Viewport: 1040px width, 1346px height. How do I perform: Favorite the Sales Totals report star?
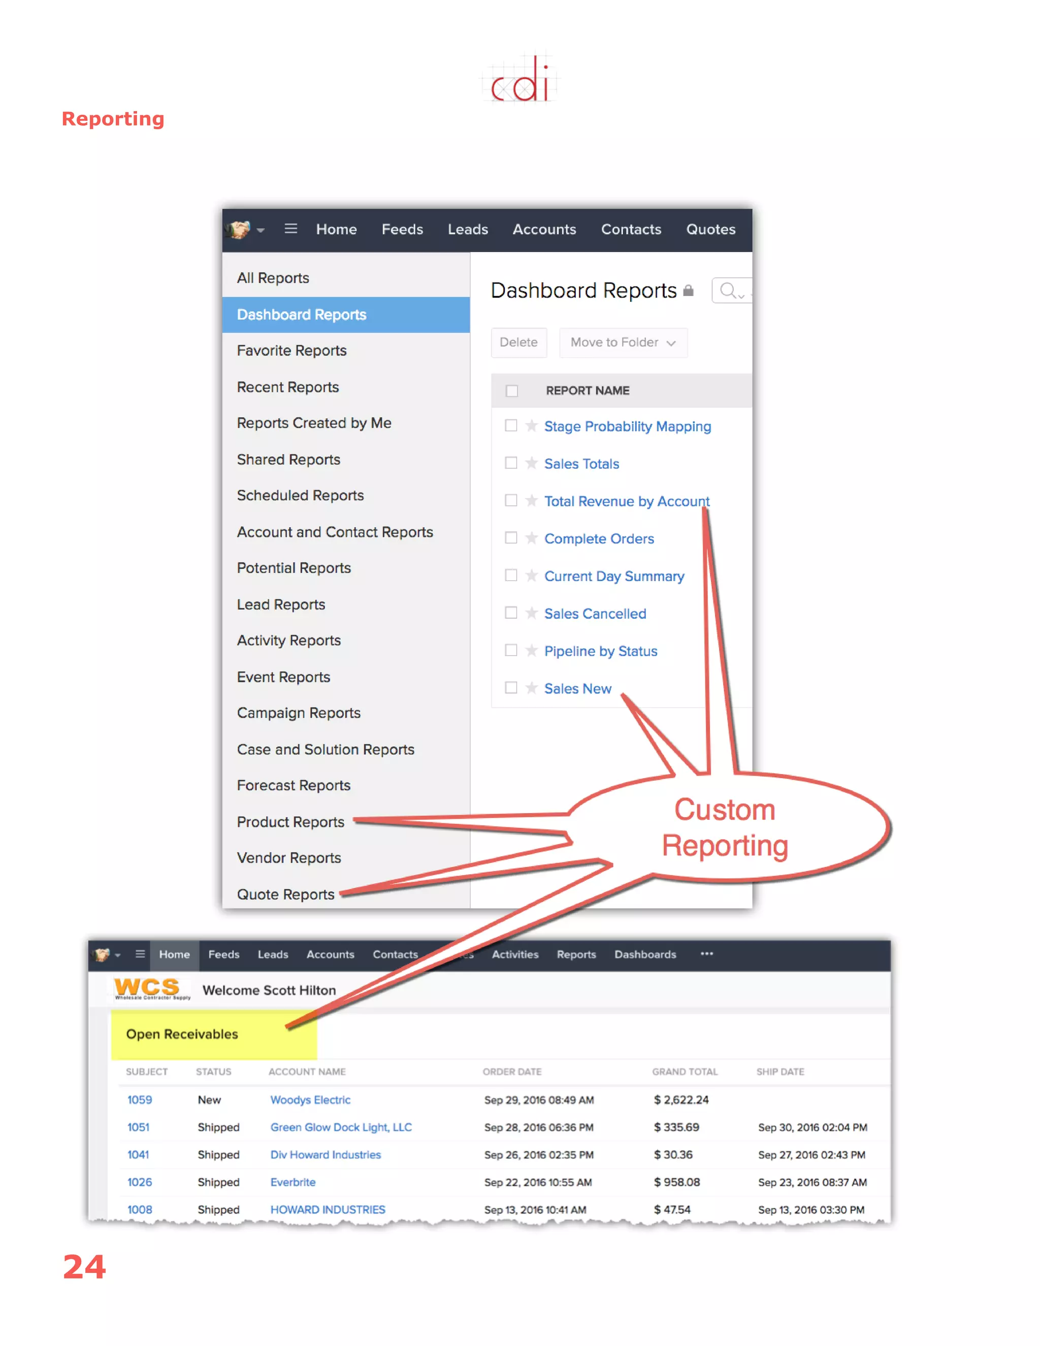pyautogui.click(x=531, y=463)
